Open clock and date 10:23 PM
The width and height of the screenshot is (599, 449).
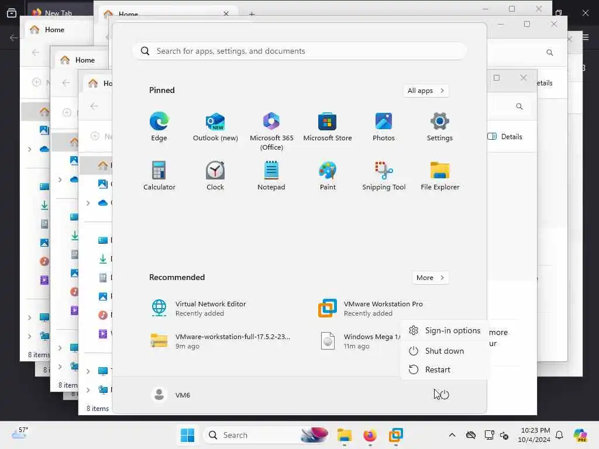[535, 435]
